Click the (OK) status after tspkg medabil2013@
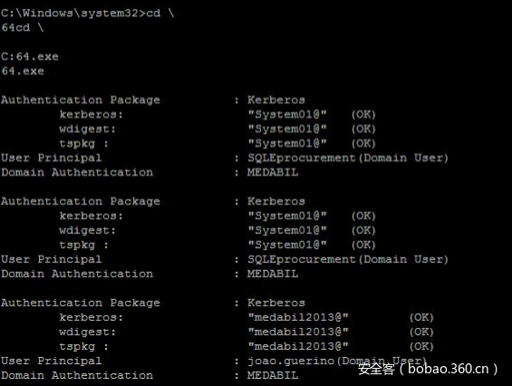 click(421, 346)
